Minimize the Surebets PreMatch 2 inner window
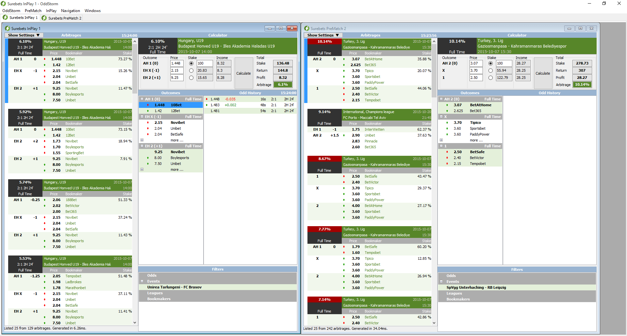 point(569,28)
